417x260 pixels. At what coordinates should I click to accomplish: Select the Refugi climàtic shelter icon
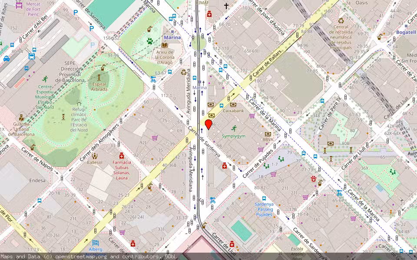79,103
